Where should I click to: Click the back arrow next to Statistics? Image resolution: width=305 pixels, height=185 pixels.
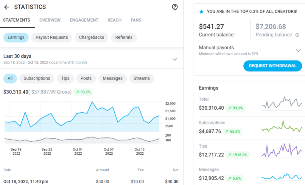coord(7,7)
